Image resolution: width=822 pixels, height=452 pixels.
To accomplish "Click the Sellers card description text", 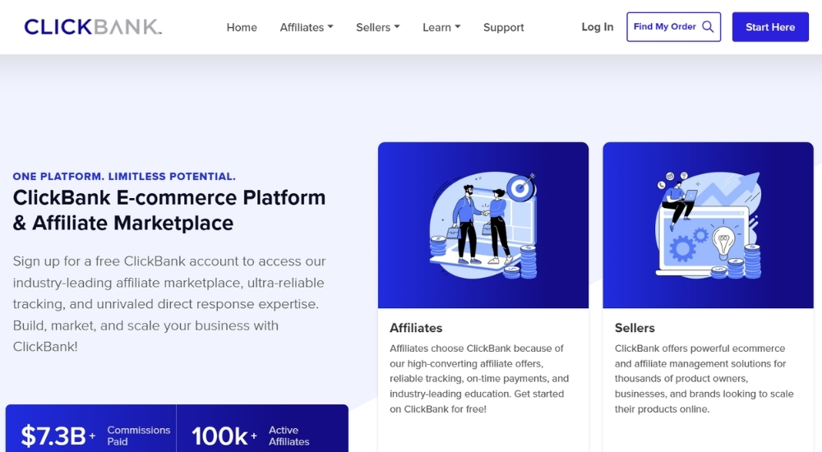I will click(x=704, y=379).
